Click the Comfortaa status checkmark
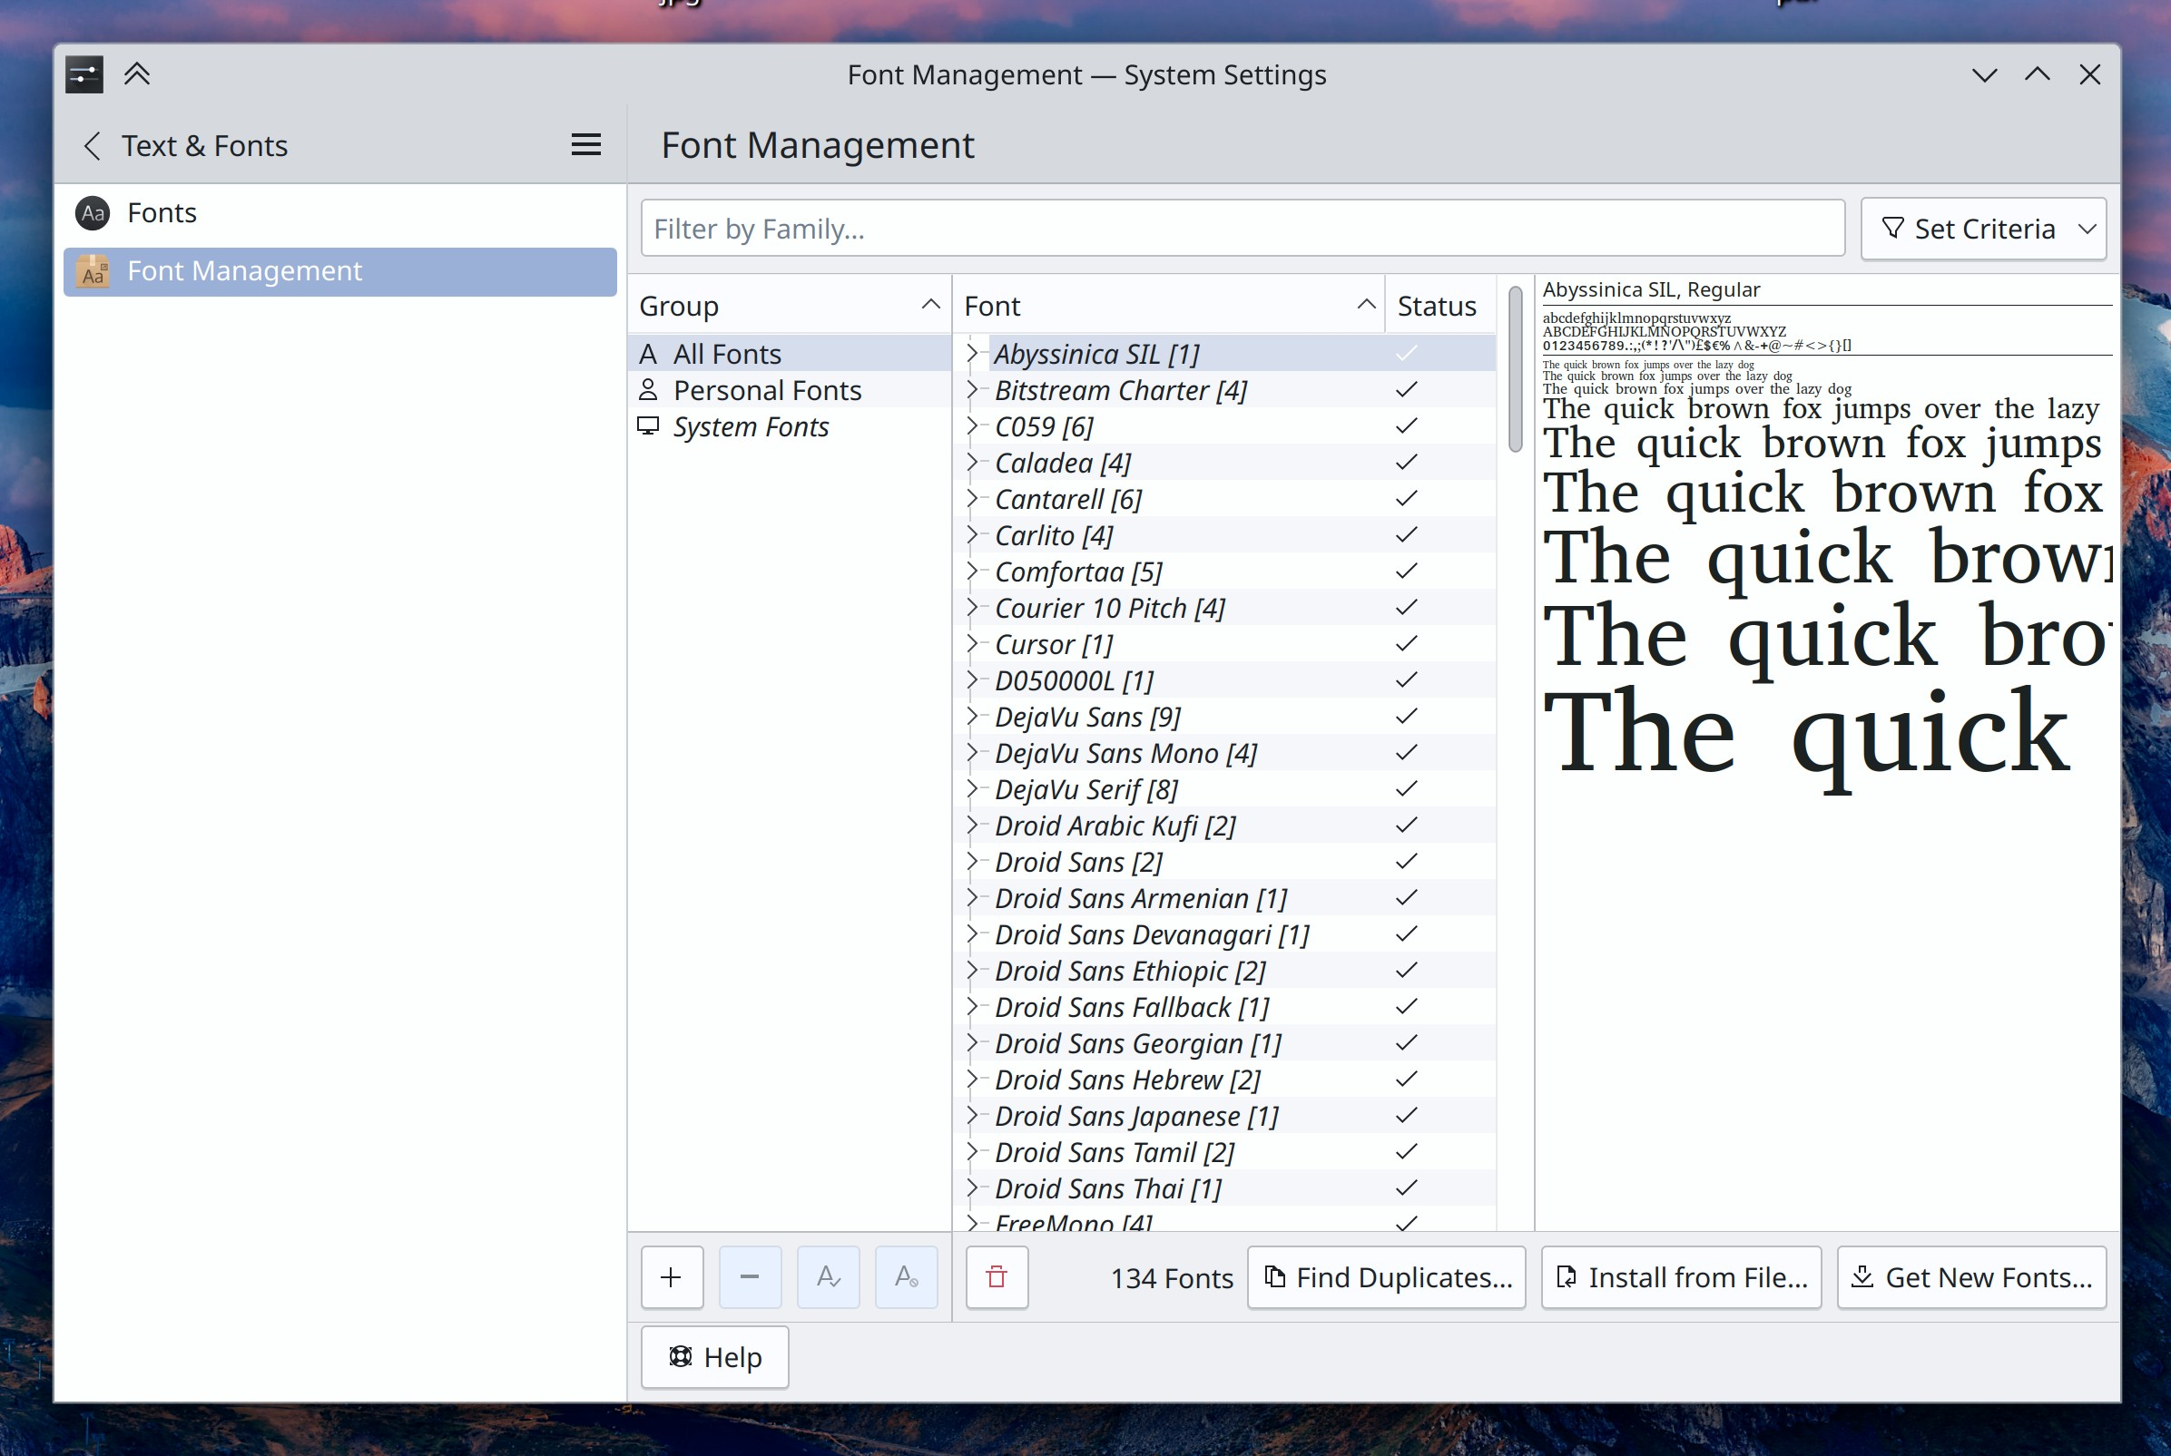 click(1407, 572)
